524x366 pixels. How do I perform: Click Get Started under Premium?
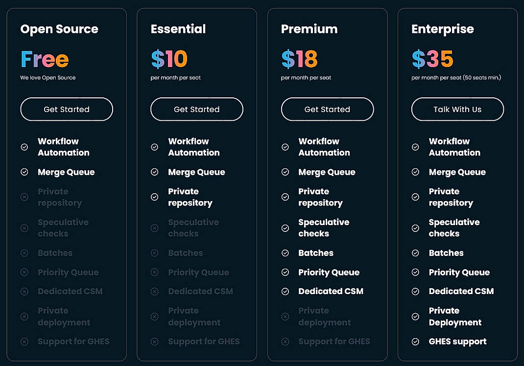(x=327, y=109)
